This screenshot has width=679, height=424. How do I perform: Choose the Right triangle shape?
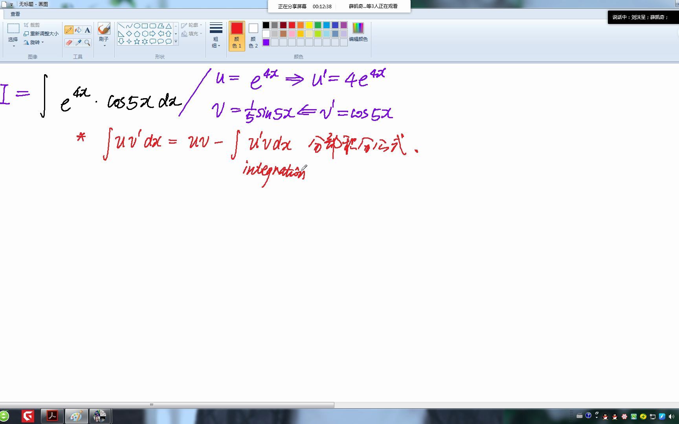point(121,34)
